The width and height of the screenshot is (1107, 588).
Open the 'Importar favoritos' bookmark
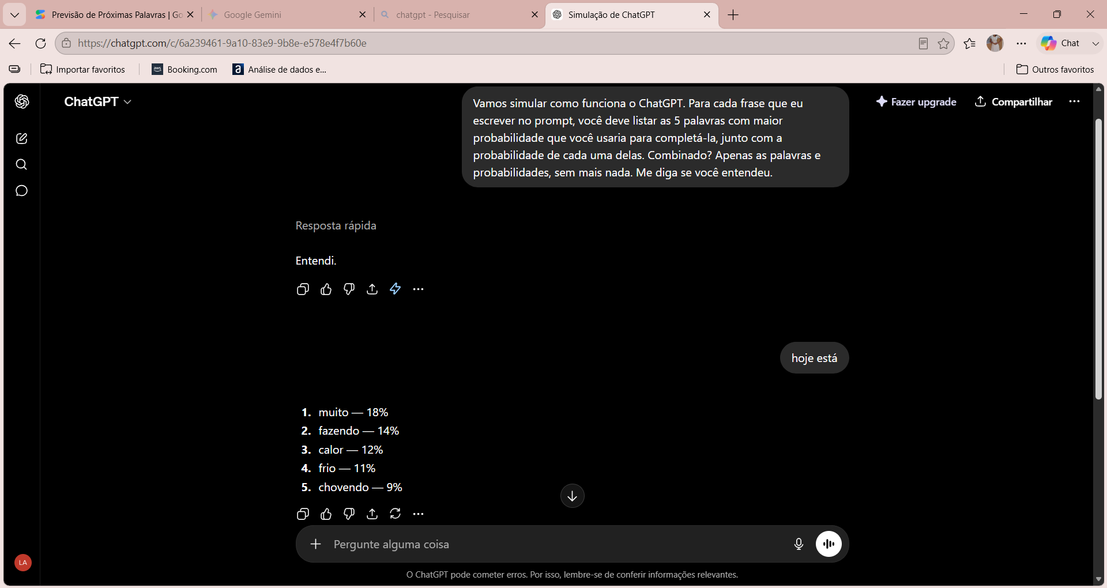[x=82, y=69]
